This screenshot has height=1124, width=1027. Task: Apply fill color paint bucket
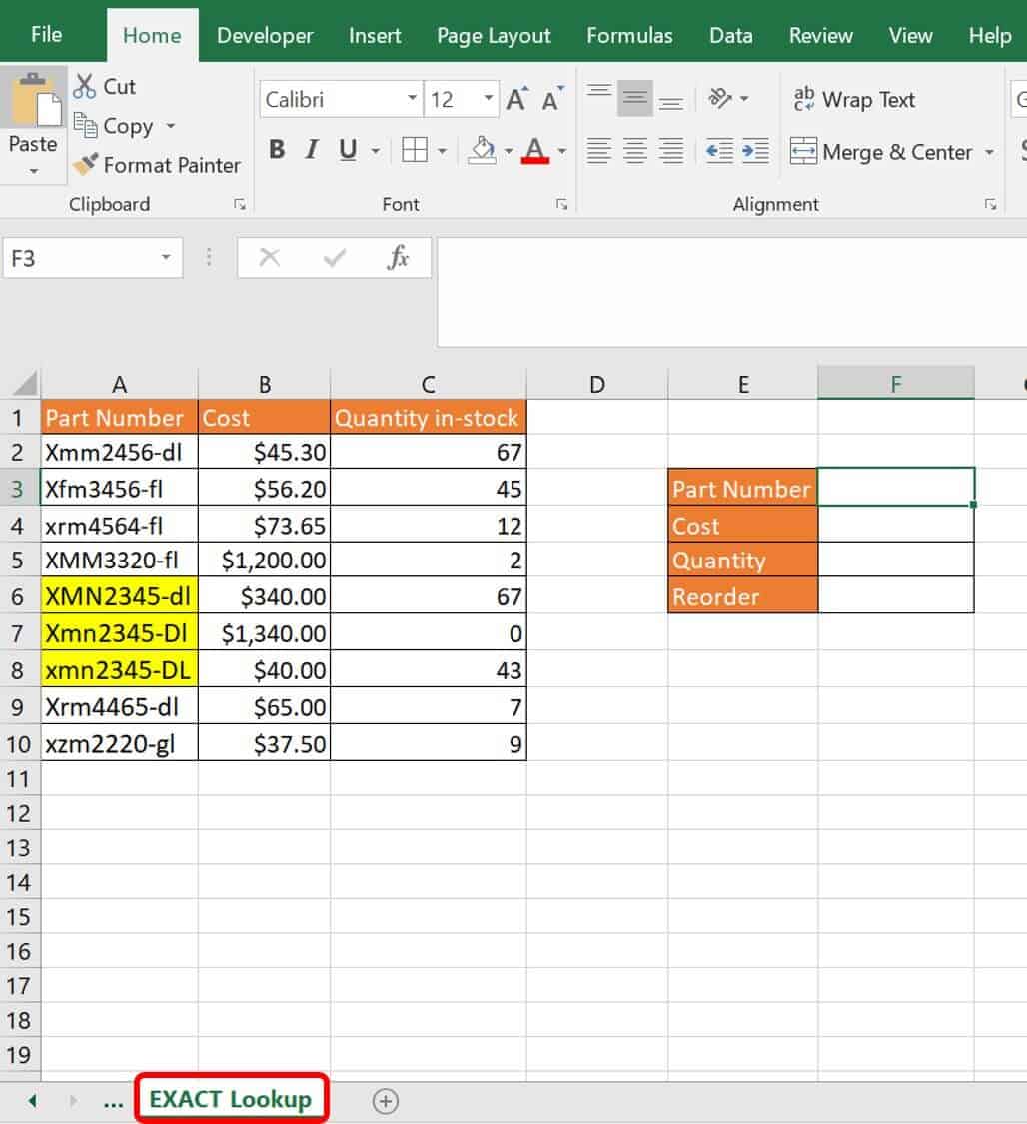tap(483, 150)
